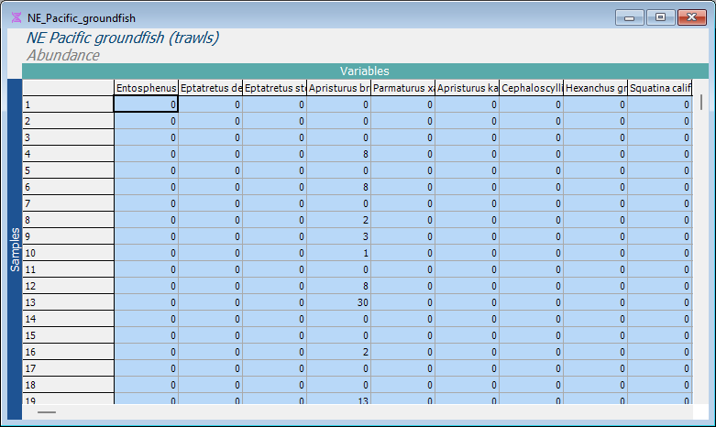
Task: Click the vertical scrollbar thumb
Action: pos(702,102)
